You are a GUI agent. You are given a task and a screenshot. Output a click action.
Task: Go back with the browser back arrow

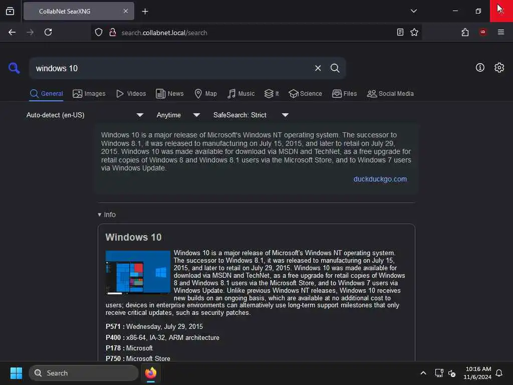[12, 33]
